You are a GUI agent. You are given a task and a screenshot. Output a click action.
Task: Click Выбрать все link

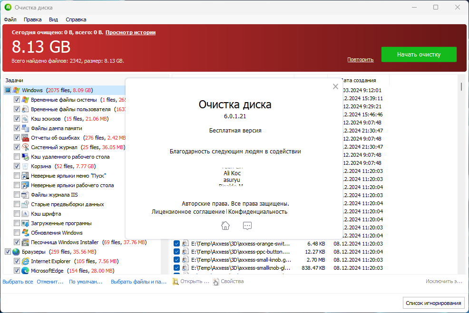coord(18,282)
